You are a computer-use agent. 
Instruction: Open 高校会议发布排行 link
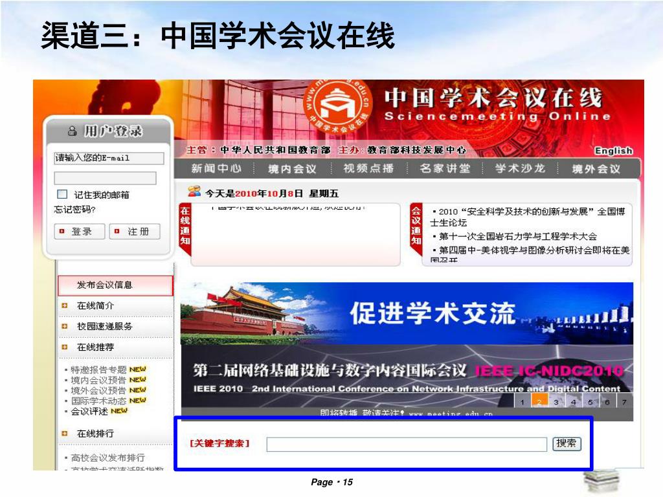[108, 458]
